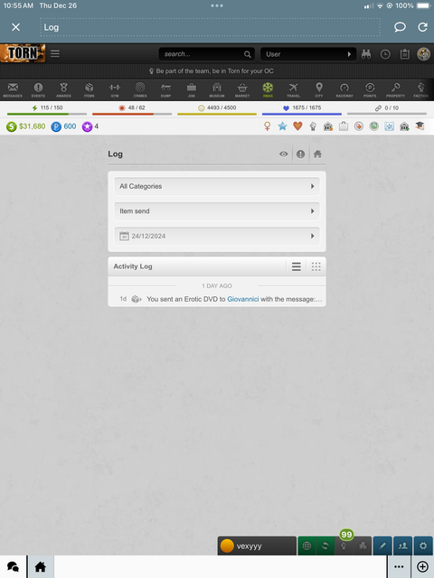The image size is (434, 578).
Task: Open the Crimes page
Action: (x=140, y=89)
